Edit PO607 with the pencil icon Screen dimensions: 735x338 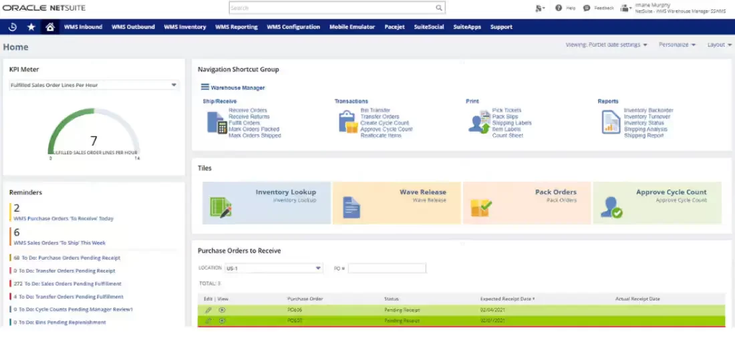tap(208, 321)
